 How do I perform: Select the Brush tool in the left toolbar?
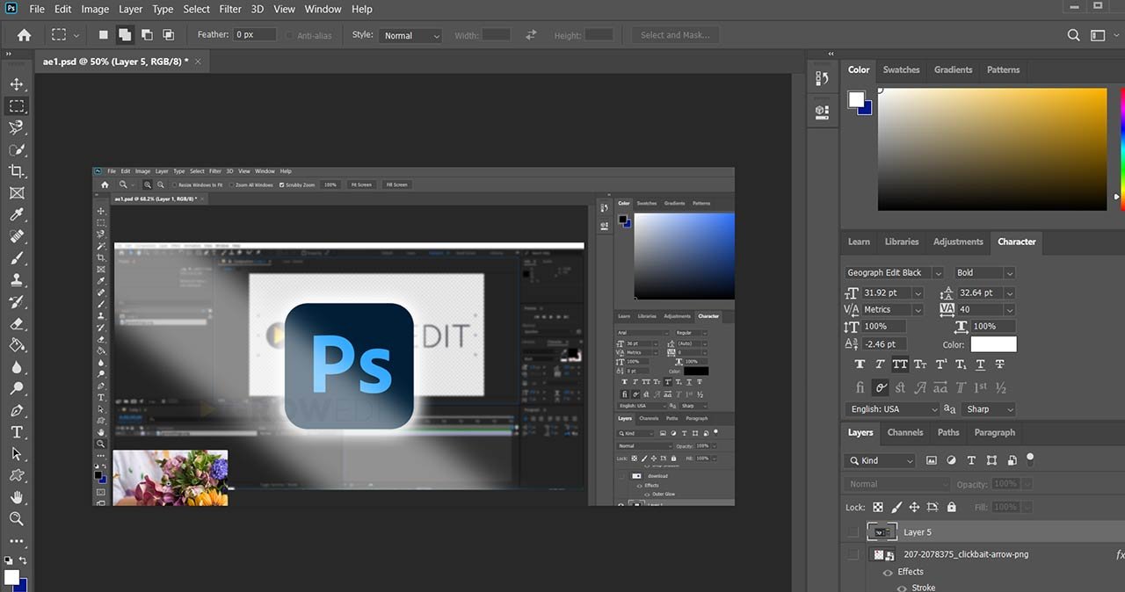point(17,258)
